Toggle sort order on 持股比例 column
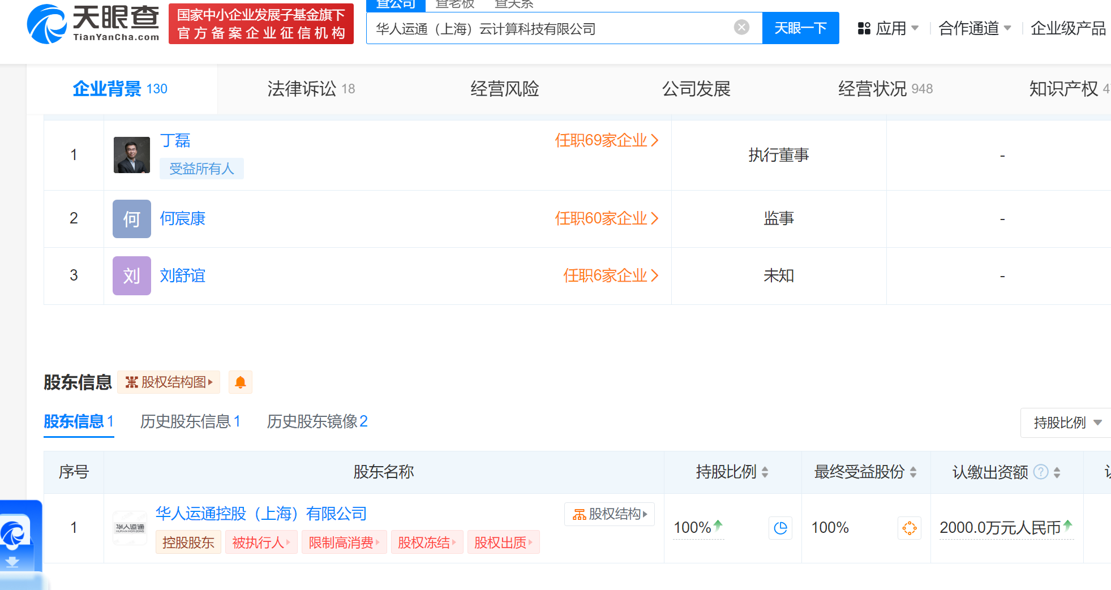Image resolution: width=1111 pixels, height=590 pixels. click(766, 472)
